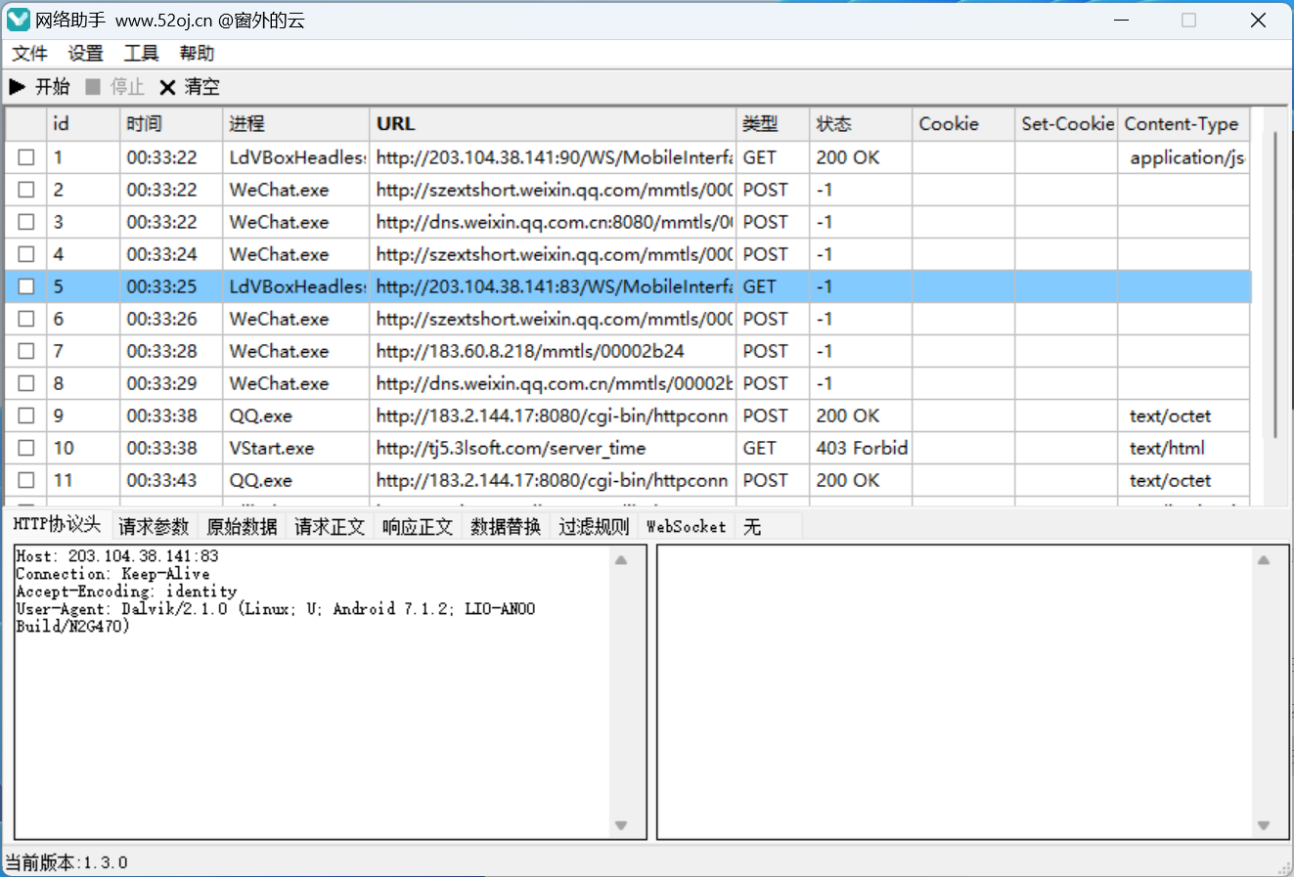The image size is (1294, 877).
Task: Select the 00:33:43 time cell
Action: point(171,480)
